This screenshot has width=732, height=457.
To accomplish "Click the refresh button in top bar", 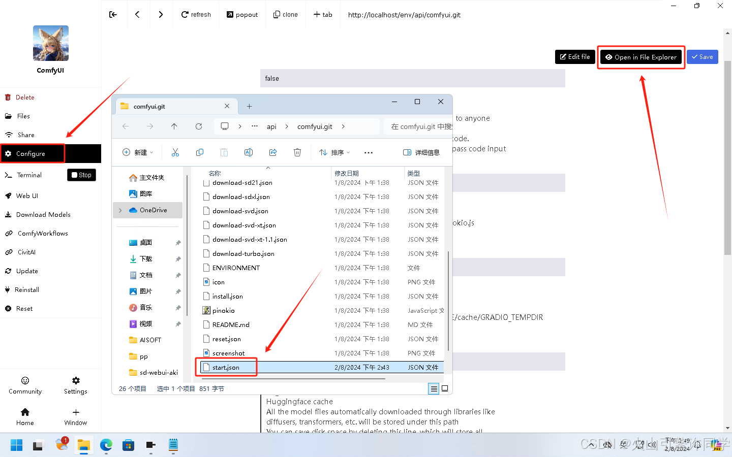I will tap(196, 14).
